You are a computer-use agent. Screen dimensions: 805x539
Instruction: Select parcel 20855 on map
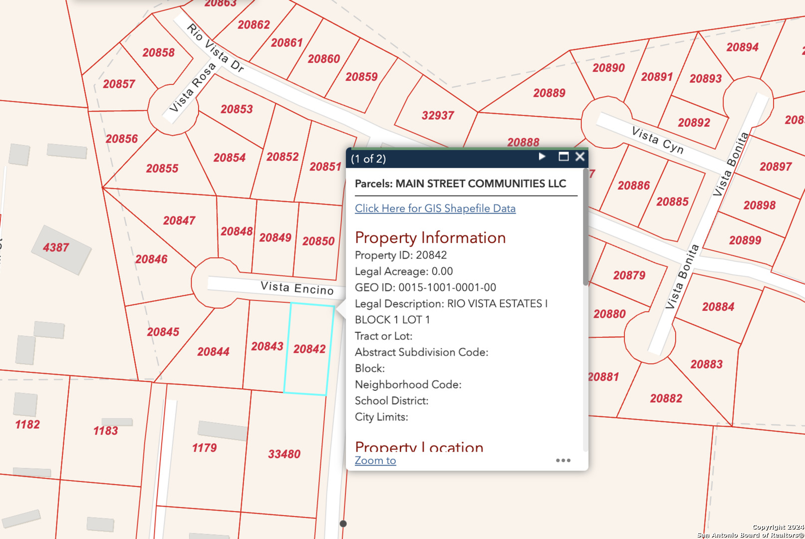point(162,169)
